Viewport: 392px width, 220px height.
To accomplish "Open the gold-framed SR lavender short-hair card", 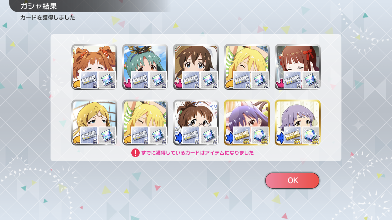I will [298, 123].
